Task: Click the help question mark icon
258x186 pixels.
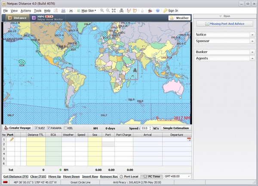Action: (157, 10)
